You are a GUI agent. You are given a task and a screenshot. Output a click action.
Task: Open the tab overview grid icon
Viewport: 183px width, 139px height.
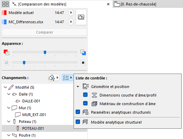(5, 4)
